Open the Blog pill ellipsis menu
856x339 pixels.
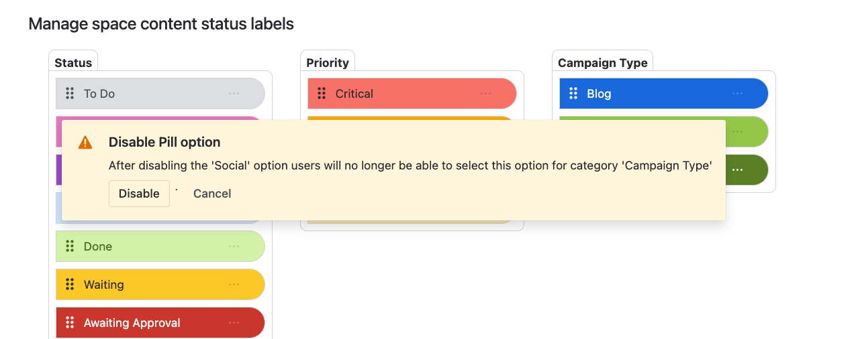click(x=737, y=94)
